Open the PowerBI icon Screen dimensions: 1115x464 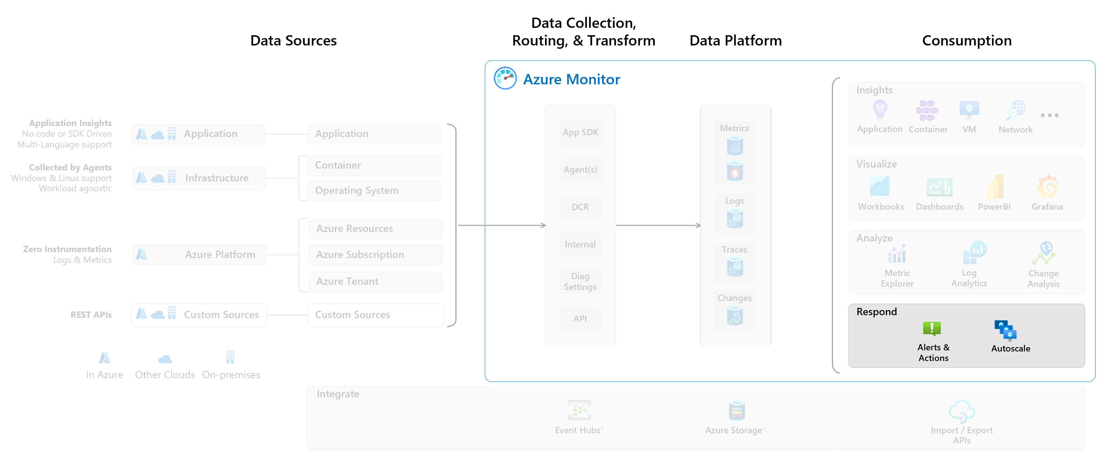coord(994,187)
